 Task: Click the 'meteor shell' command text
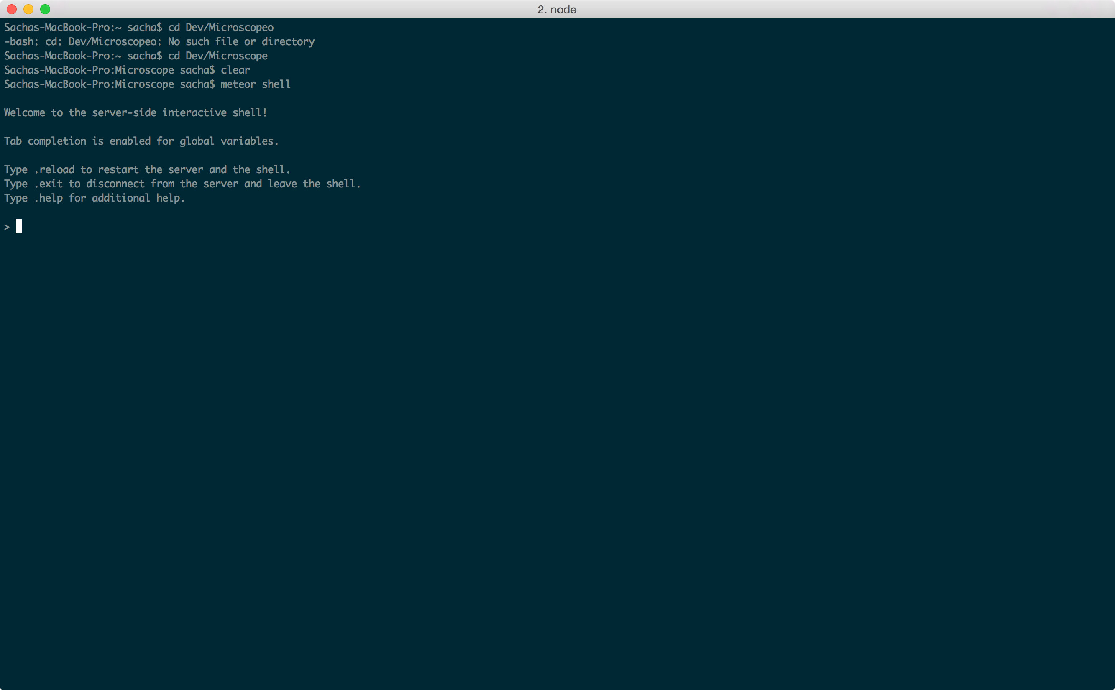click(x=255, y=84)
